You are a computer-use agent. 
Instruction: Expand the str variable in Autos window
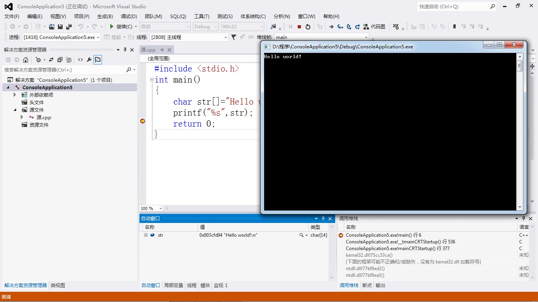click(x=146, y=235)
